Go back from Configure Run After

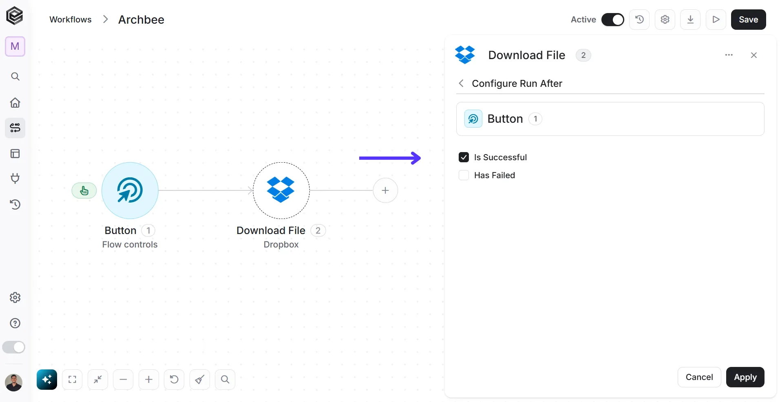[461, 83]
